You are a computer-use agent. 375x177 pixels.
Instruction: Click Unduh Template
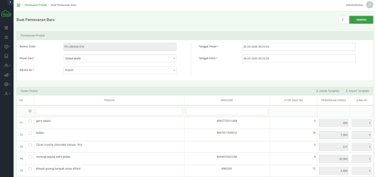point(328,91)
